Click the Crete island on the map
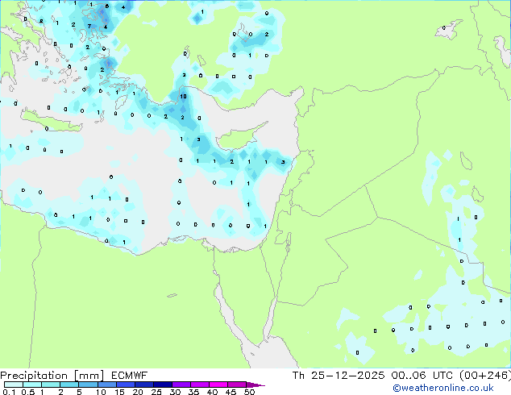 pos(51,121)
